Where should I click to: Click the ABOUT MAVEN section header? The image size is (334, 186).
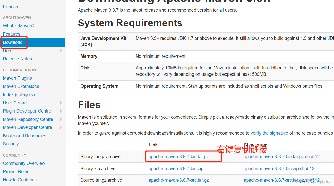[17, 18]
